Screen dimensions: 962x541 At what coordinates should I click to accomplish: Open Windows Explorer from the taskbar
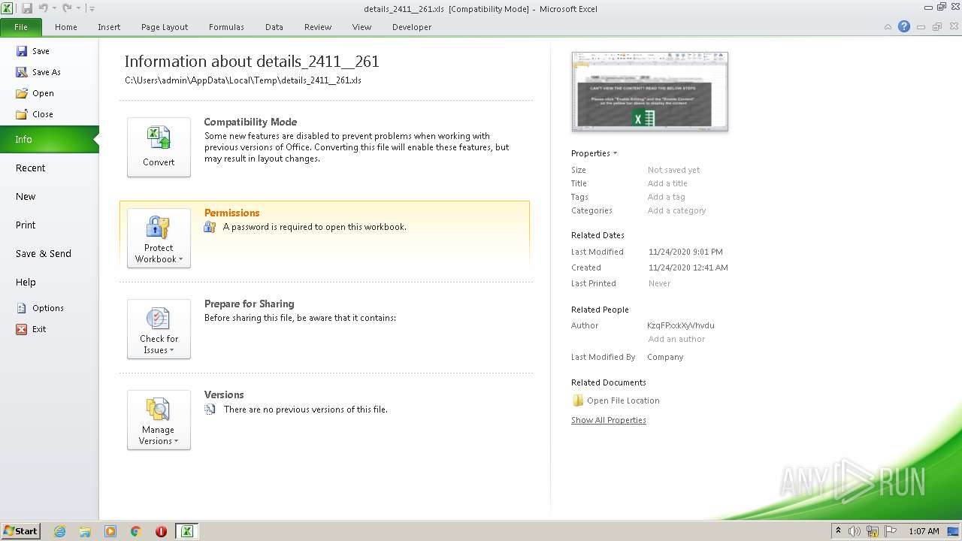(x=85, y=531)
